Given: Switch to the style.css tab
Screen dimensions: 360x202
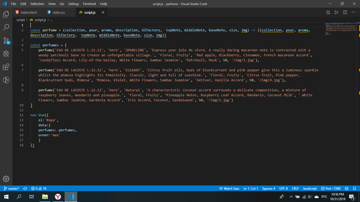Looking at the screenshot, I should pos(59,12).
